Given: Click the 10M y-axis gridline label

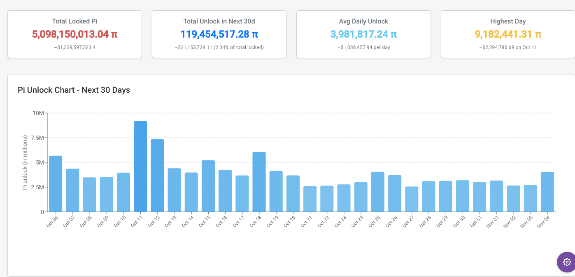Looking at the screenshot, I should (x=38, y=113).
